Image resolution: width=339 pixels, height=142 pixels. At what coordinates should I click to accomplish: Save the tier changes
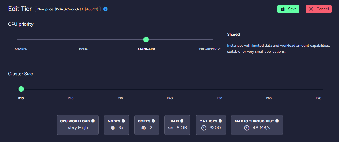click(x=288, y=9)
